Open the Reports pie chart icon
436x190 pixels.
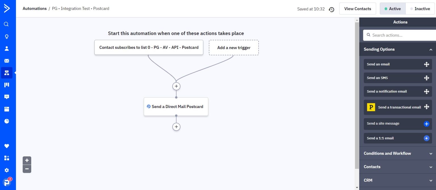tap(7, 121)
